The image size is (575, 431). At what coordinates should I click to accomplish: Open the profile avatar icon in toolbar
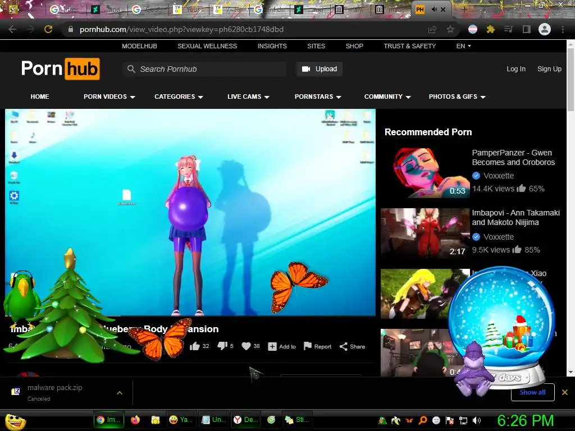tap(545, 29)
